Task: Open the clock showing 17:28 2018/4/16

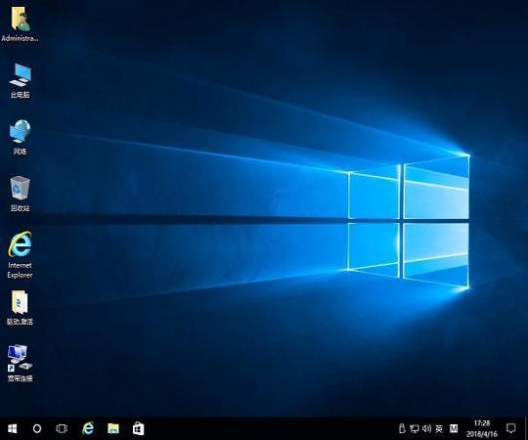Action: point(482,428)
